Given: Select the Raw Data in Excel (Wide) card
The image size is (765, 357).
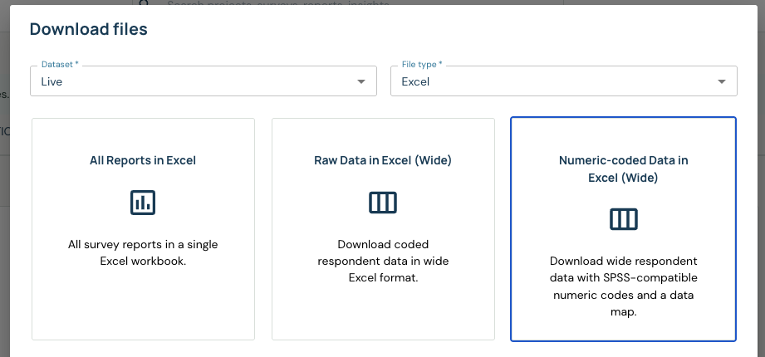Looking at the screenshot, I should 383,229.
